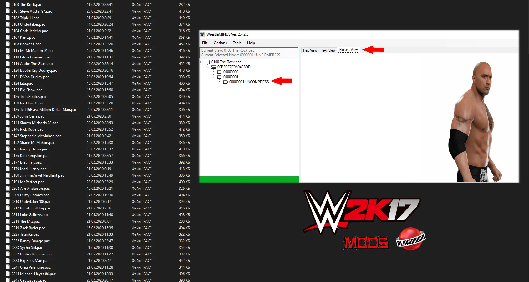The height and width of the screenshot is (282, 529).
Task: Click the file icon beside 0100 The Rock.pac
Action: 8,4
